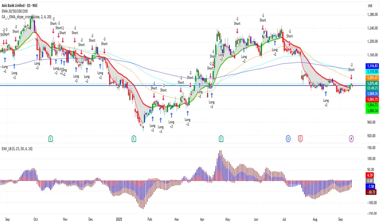This screenshot has width=380, height=224.
Task: Click the 1,069.35 horizontal line price label
Action: (372, 94)
